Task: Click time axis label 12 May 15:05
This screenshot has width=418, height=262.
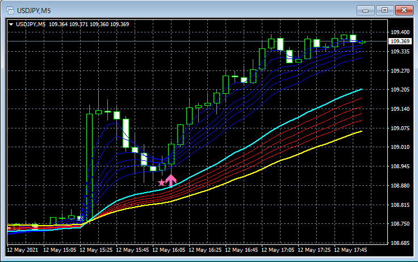Action: tap(60, 250)
